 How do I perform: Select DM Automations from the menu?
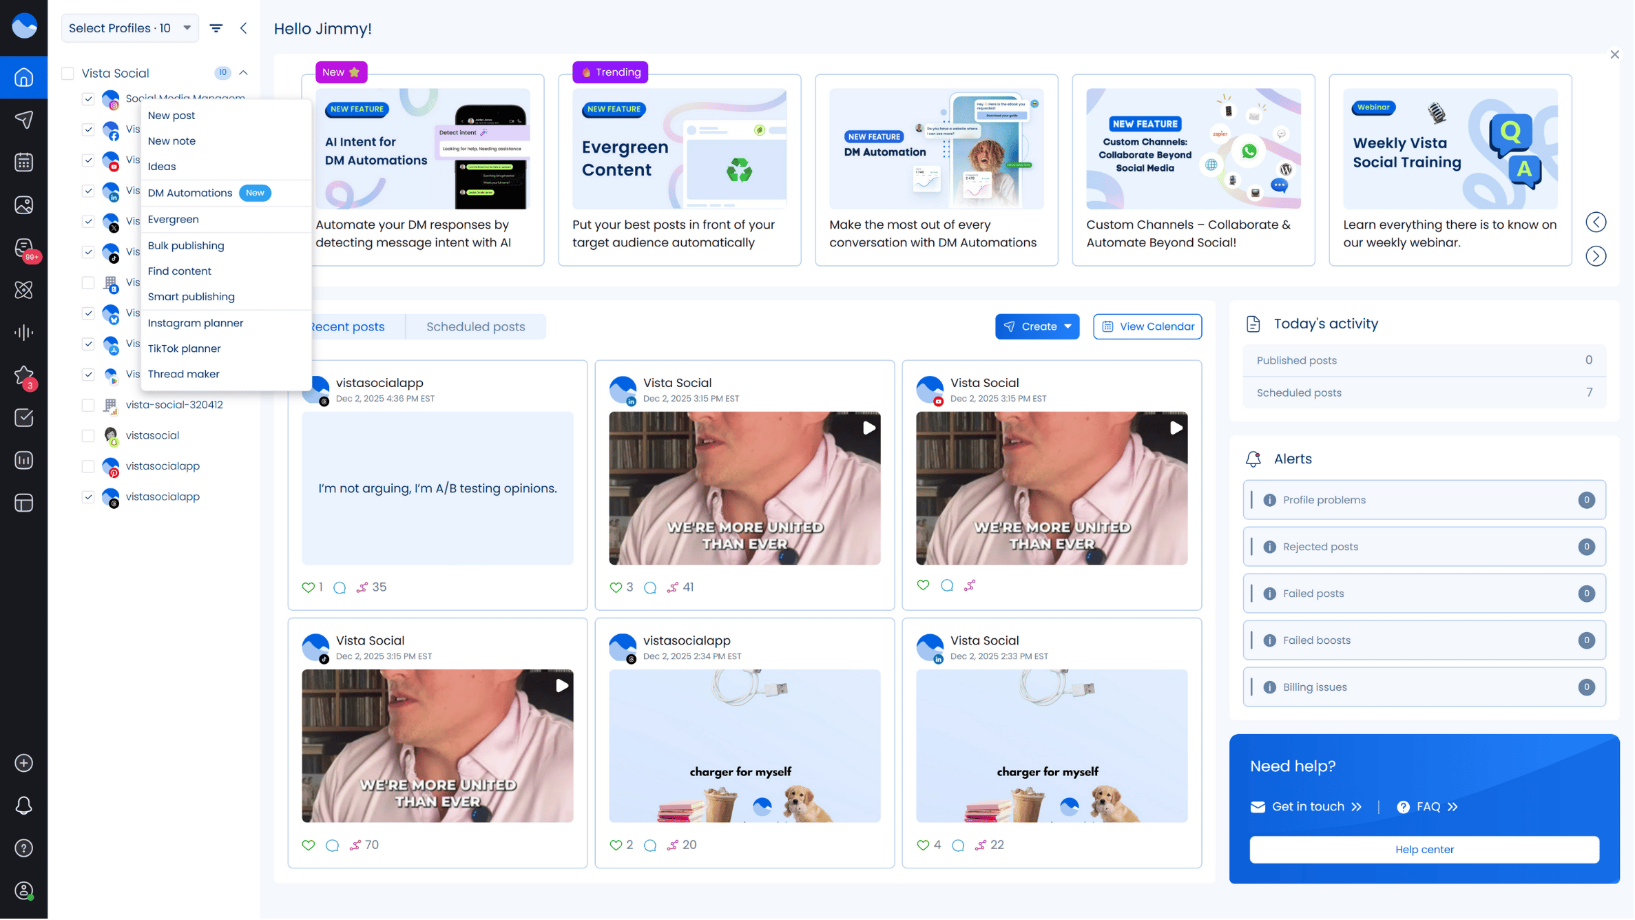click(190, 194)
